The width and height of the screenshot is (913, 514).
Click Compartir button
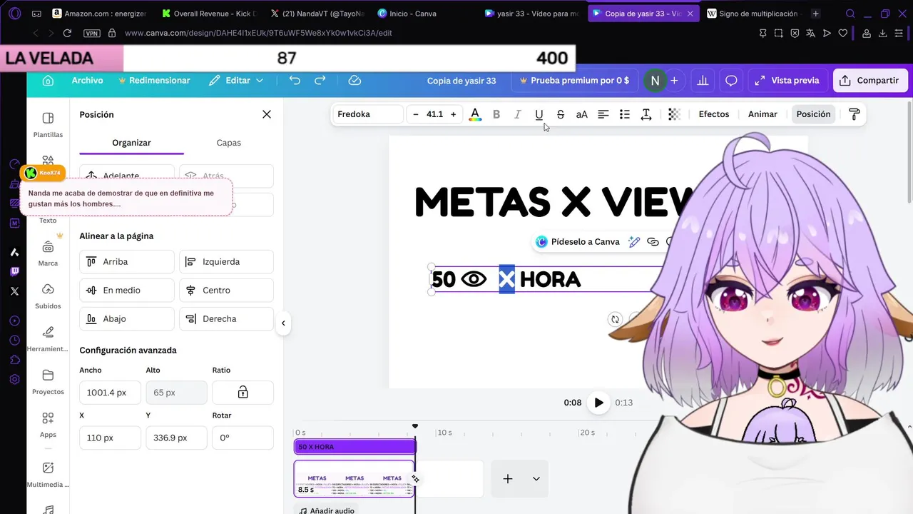pos(870,81)
